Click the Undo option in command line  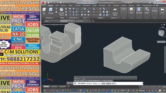103,83
